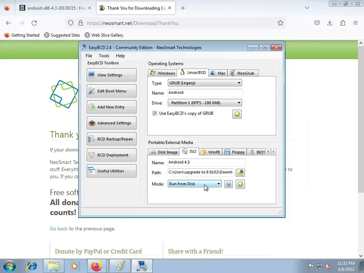Close the Thank You for Downloading tab
Image resolution: width=364 pixels, height=273 pixels.
pyautogui.click(x=170, y=8)
